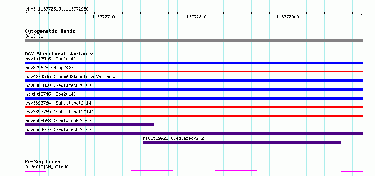Click the DGV Structural Variants track heading
375x176 pixels.
pos(59,54)
